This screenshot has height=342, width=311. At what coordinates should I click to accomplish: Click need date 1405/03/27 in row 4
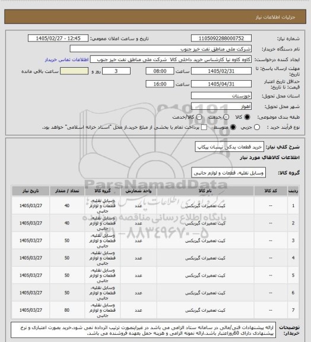click(31, 258)
